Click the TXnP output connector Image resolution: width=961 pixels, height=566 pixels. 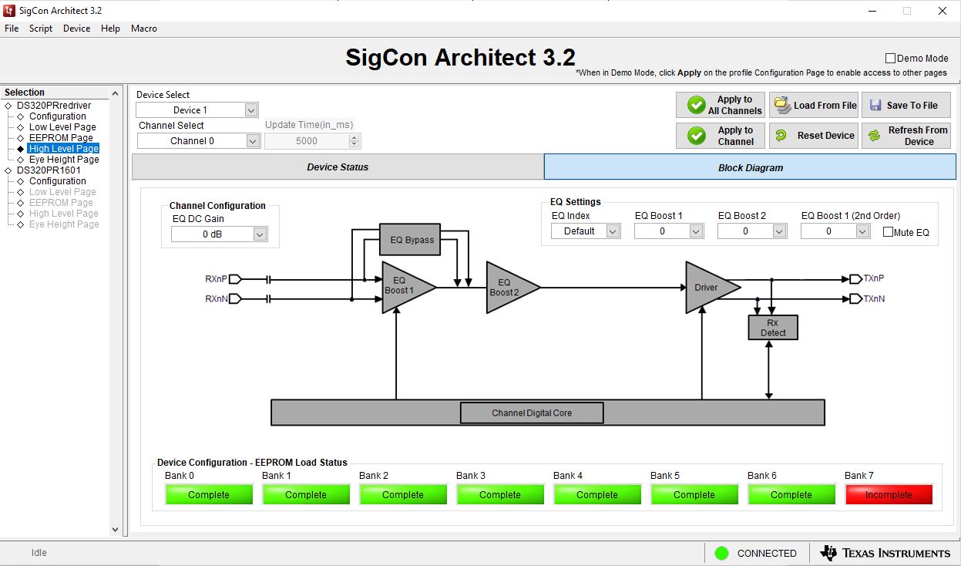point(855,278)
